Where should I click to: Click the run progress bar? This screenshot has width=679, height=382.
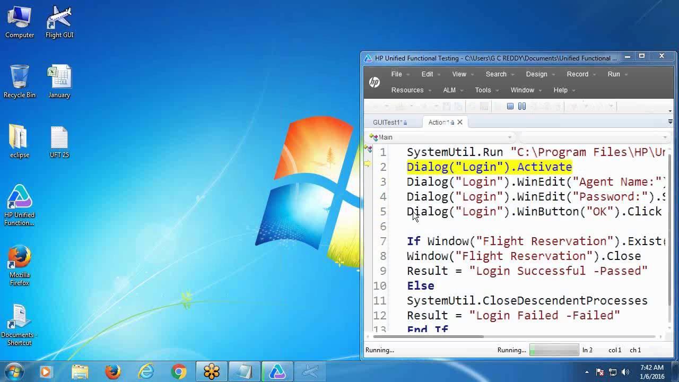tap(554, 350)
